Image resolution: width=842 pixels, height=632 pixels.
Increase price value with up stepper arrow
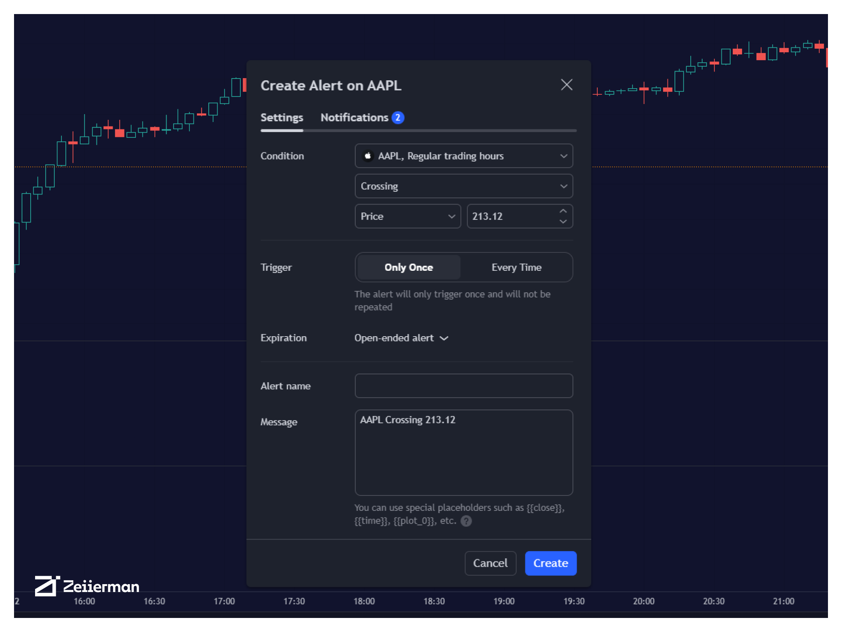click(563, 211)
